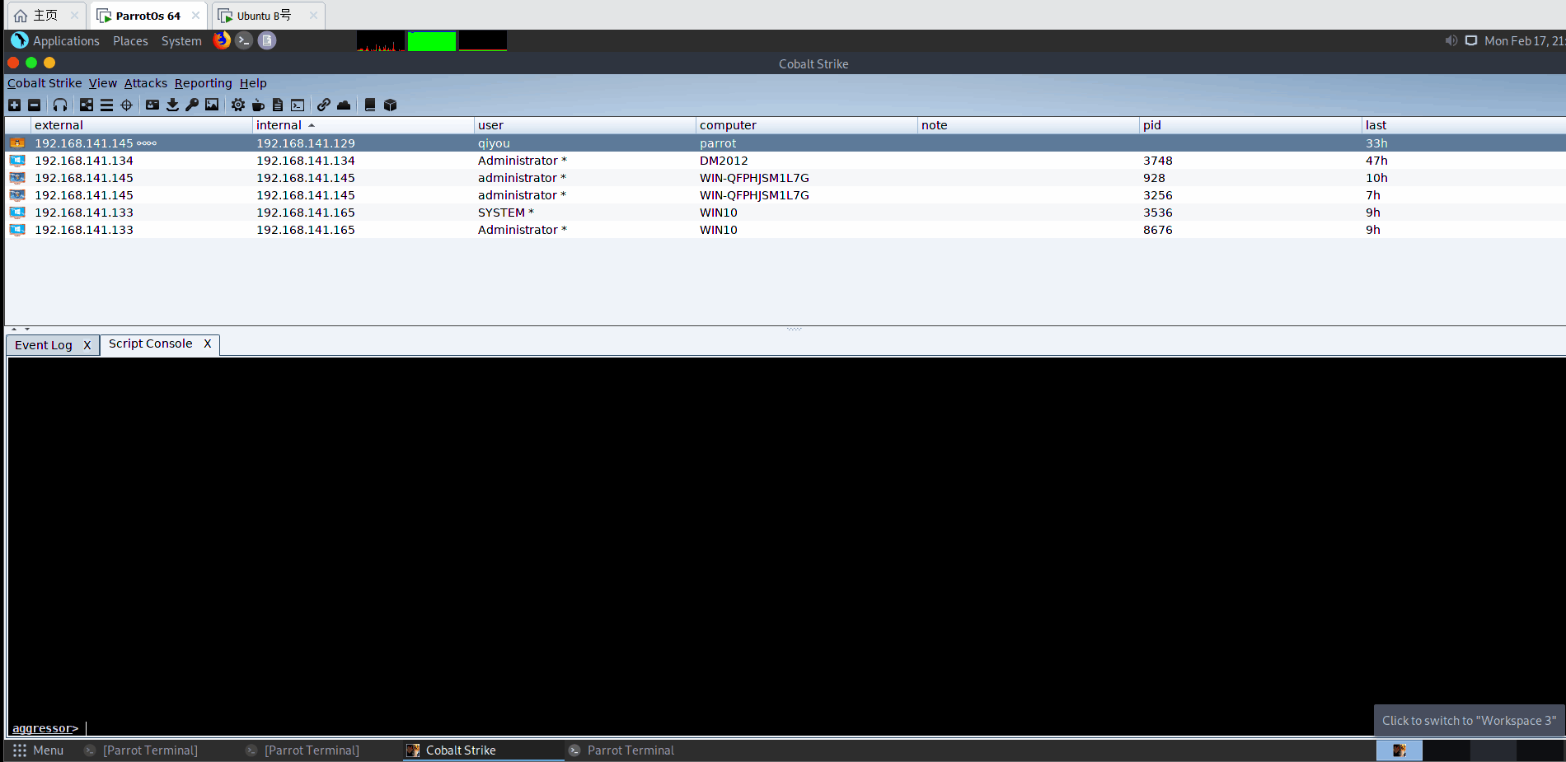Screen dimensions: 1566x762
Task: Switch to session table view icon
Action: pyautogui.click(x=106, y=105)
